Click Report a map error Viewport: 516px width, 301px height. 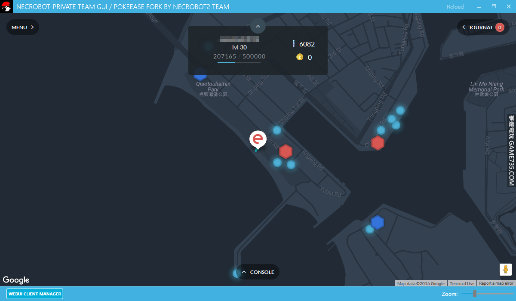pyautogui.click(x=496, y=283)
